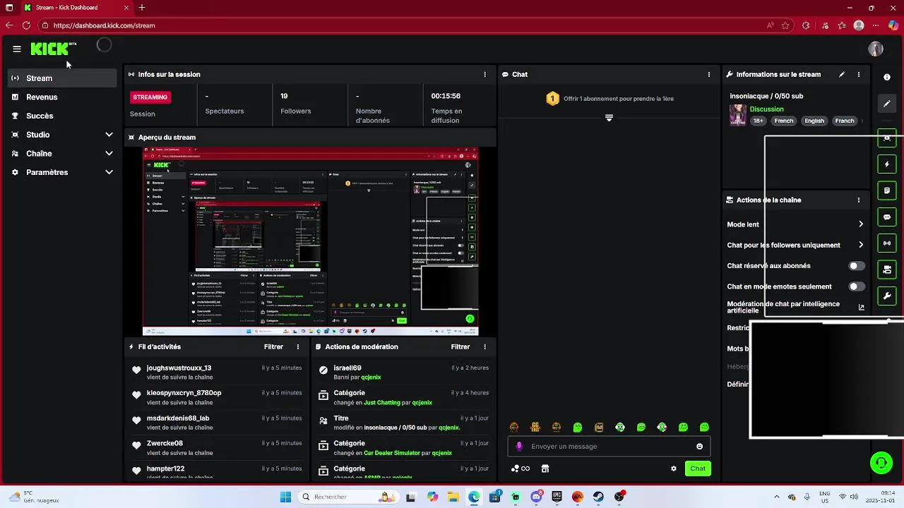This screenshot has height=508, width=904.
Task: Click the message input field
Action: [609, 446]
